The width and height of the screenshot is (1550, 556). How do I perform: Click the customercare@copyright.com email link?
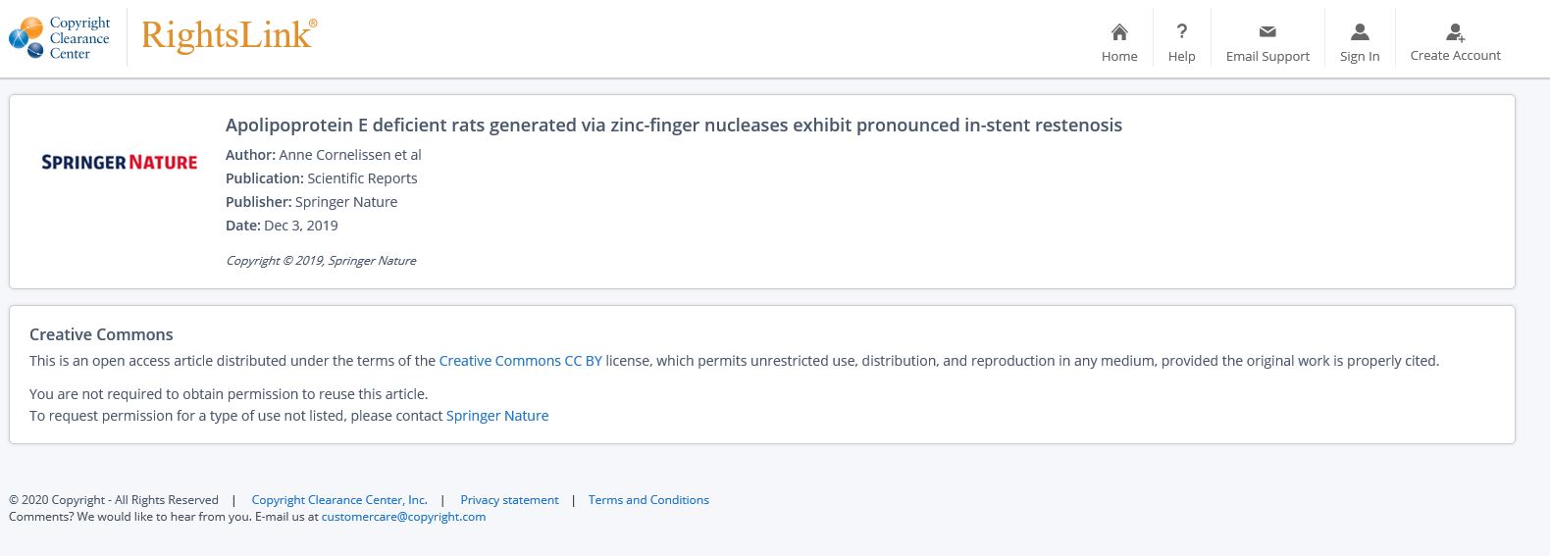[x=403, y=517]
